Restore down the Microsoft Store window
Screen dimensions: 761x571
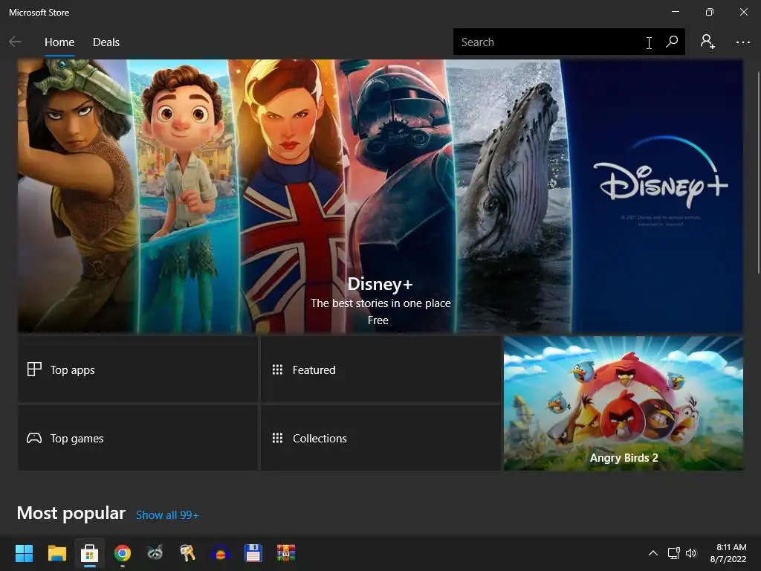[x=710, y=12]
